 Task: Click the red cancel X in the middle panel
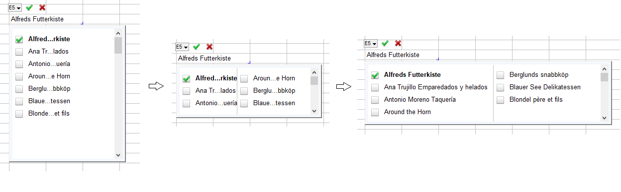point(209,47)
